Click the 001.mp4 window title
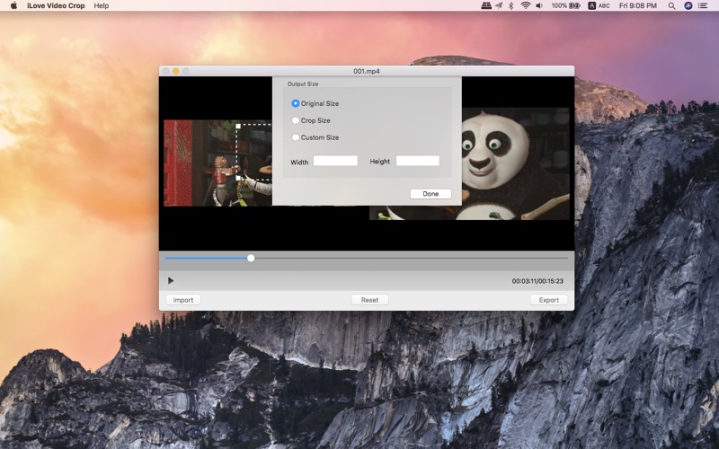The image size is (719, 449). pos(367,71)
